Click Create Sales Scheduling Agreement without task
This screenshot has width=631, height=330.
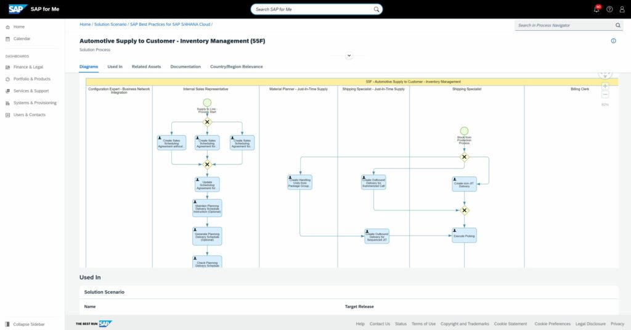point(171,142)
